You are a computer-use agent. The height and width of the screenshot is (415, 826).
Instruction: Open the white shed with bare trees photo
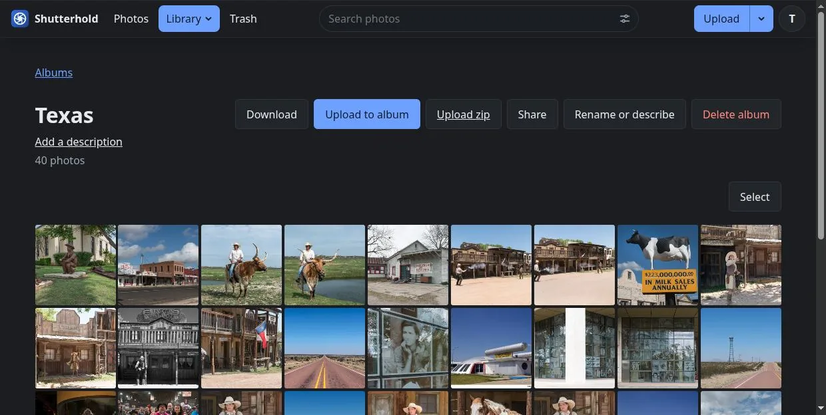[408, 265]
